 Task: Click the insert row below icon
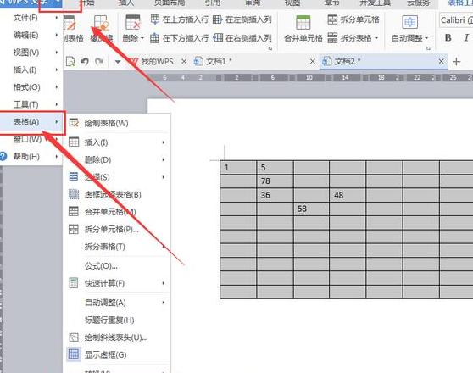(154, 37)
